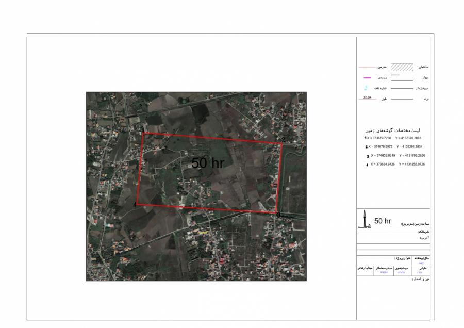Click 'X = 373634.9426' coordinate value
This screenshot has height=328, width=464.
(x=383, y=164)
